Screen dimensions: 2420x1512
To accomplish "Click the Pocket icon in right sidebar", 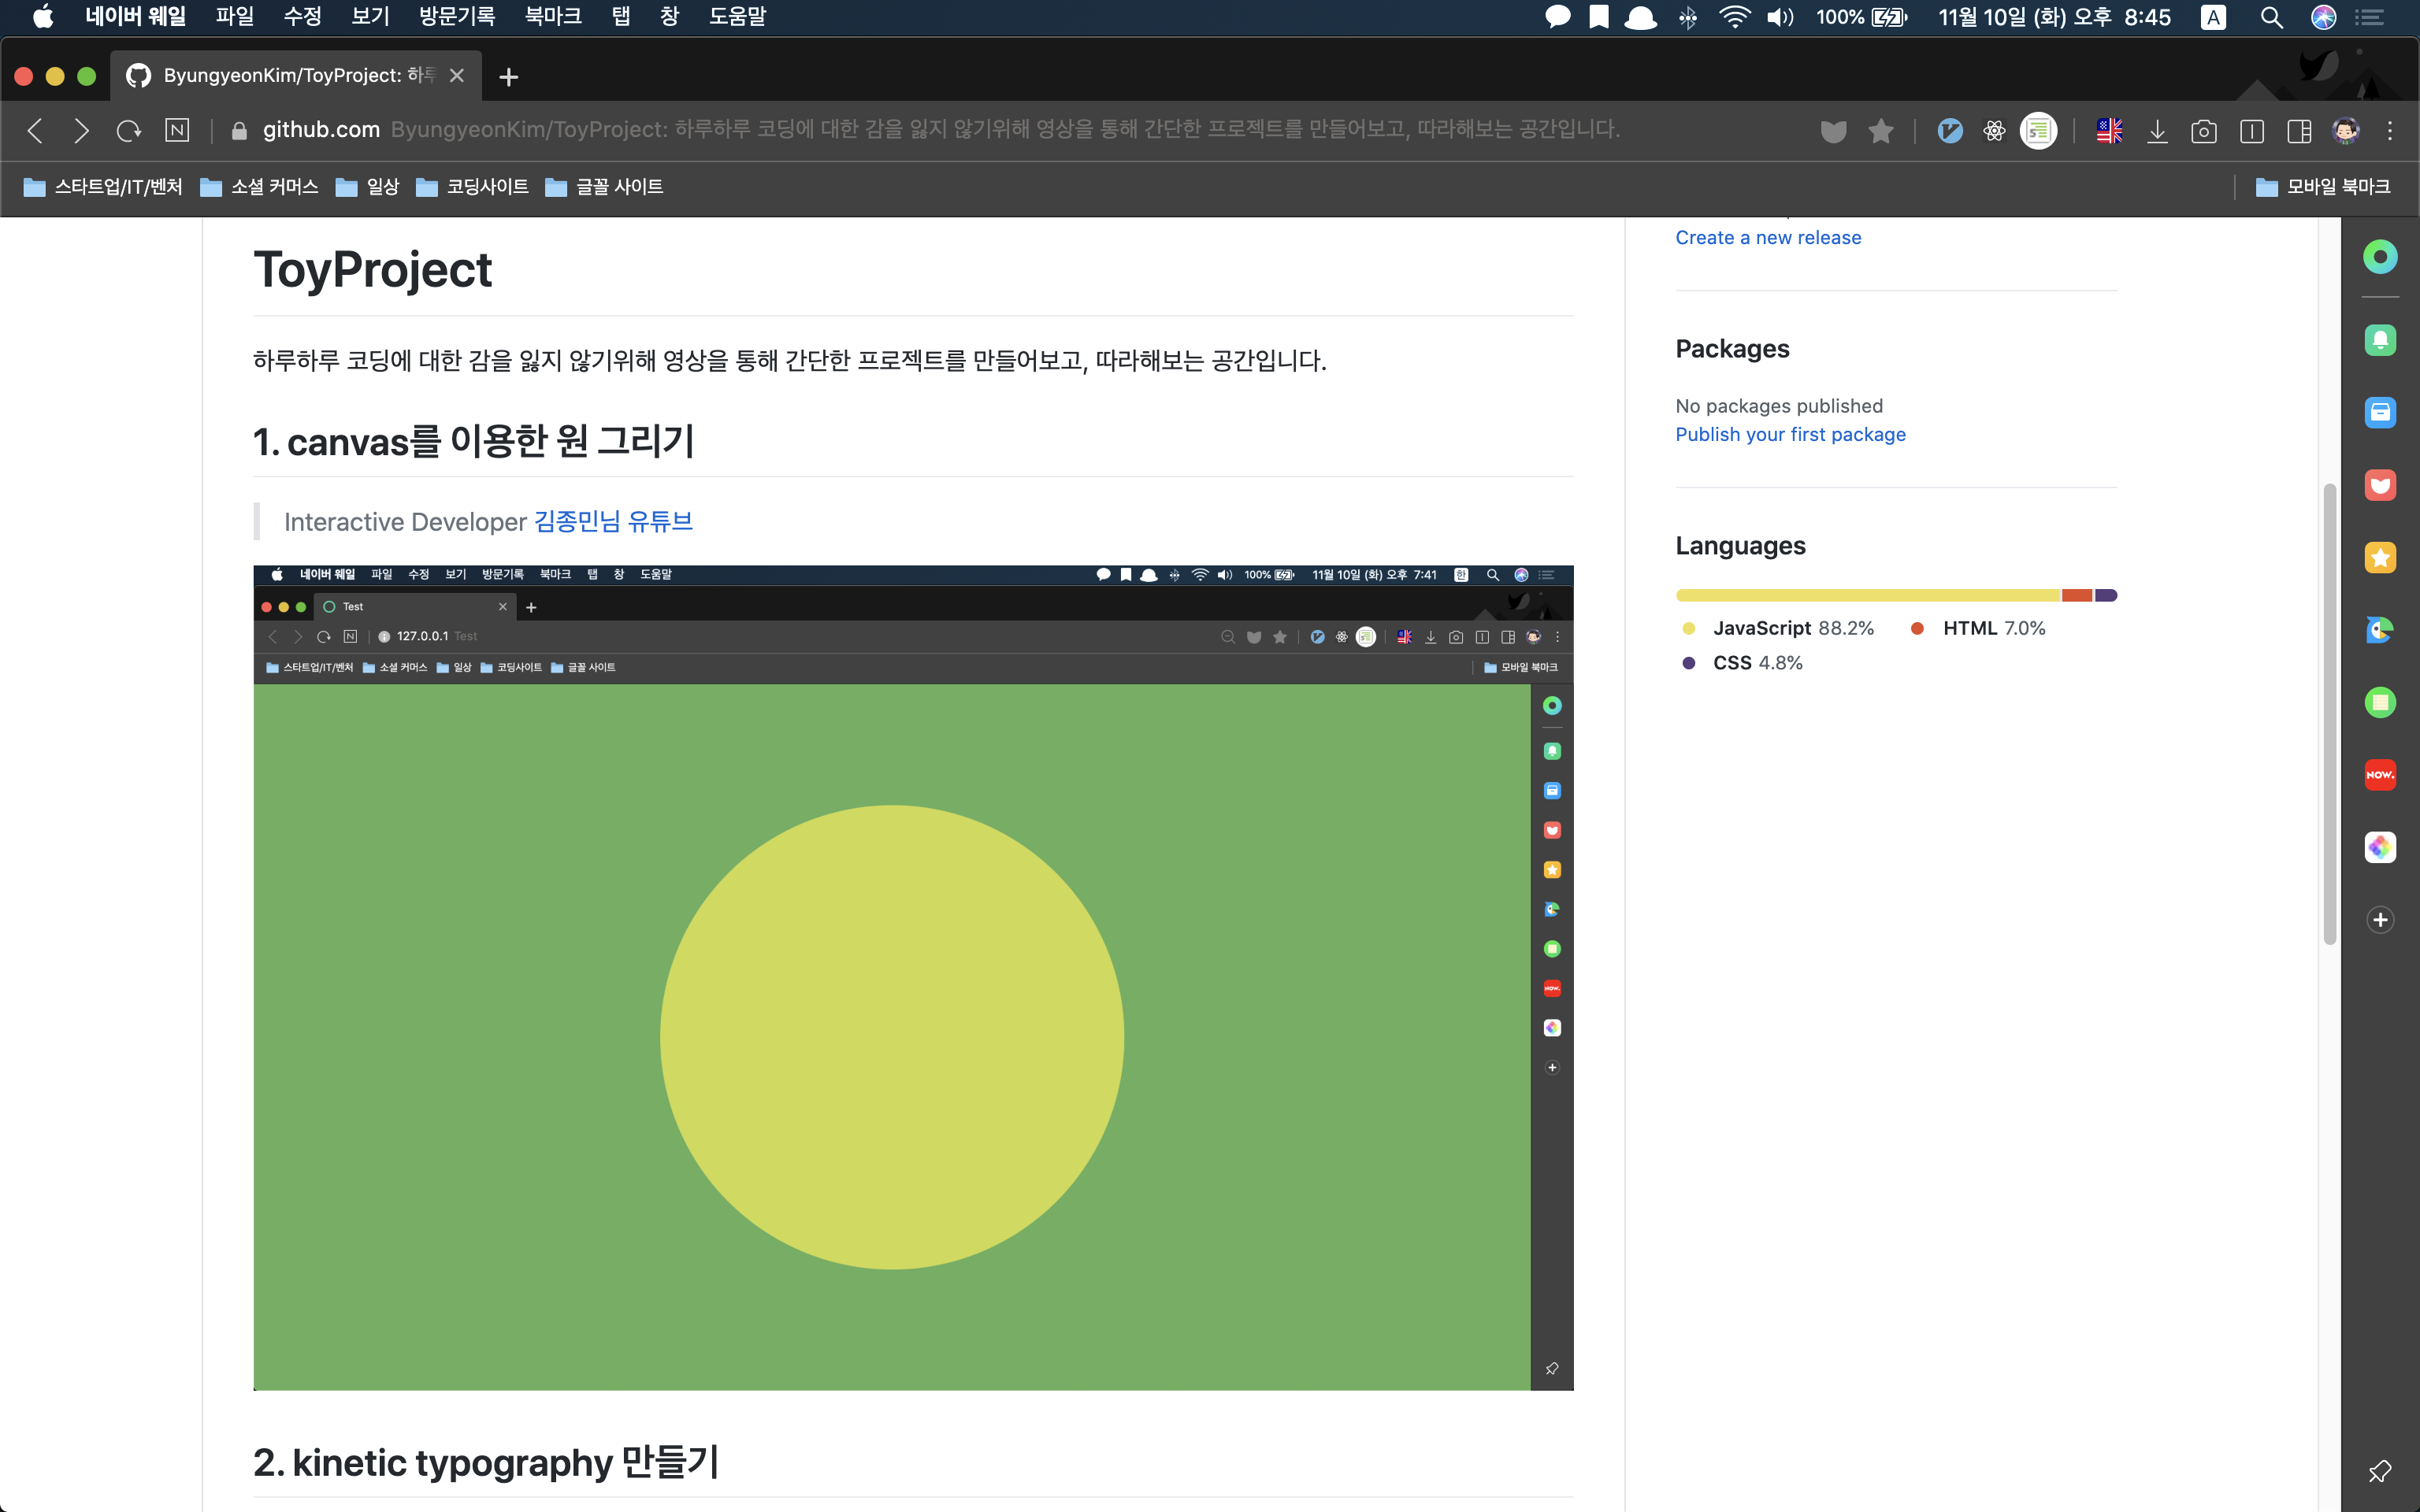I will coord(2379,485).
